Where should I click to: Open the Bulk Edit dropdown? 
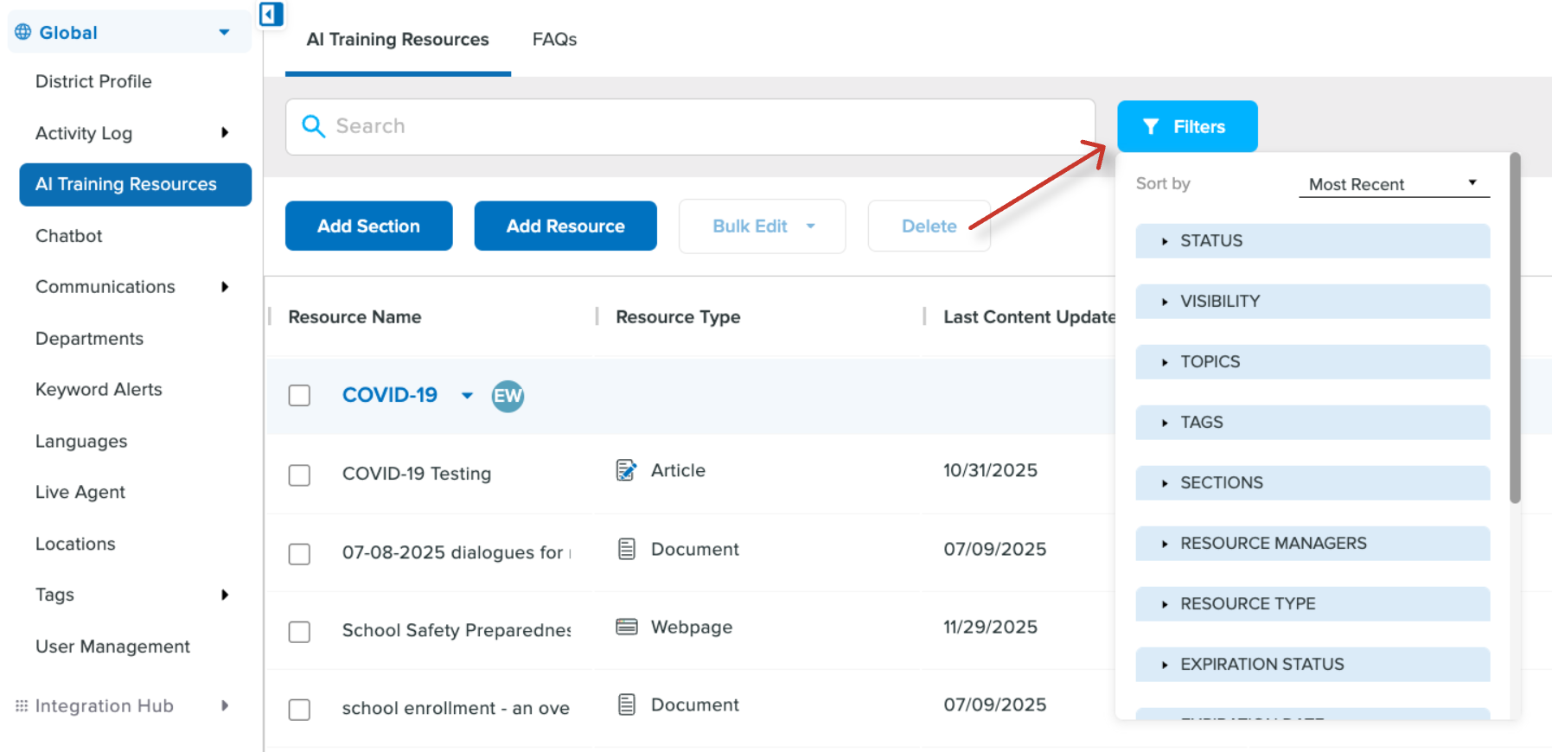(762, 226)
